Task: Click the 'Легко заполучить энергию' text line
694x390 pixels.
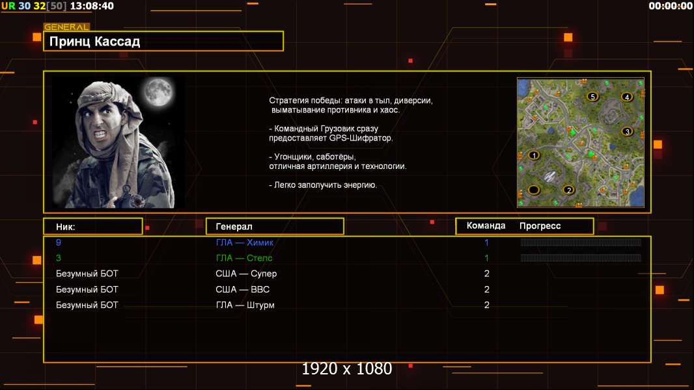Action: pyautogui.click(x=323, y=185)
